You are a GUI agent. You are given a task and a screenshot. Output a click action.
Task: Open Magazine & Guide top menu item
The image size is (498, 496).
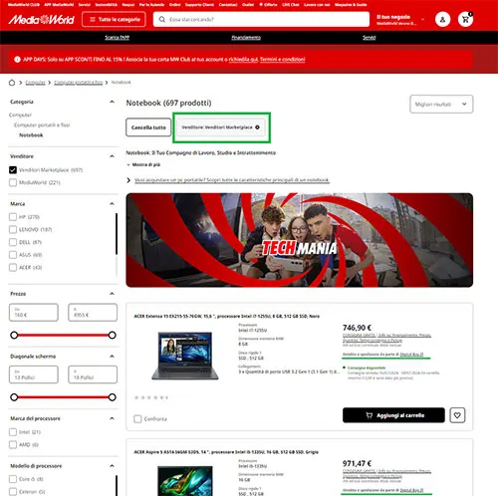(x=351, y=5)
